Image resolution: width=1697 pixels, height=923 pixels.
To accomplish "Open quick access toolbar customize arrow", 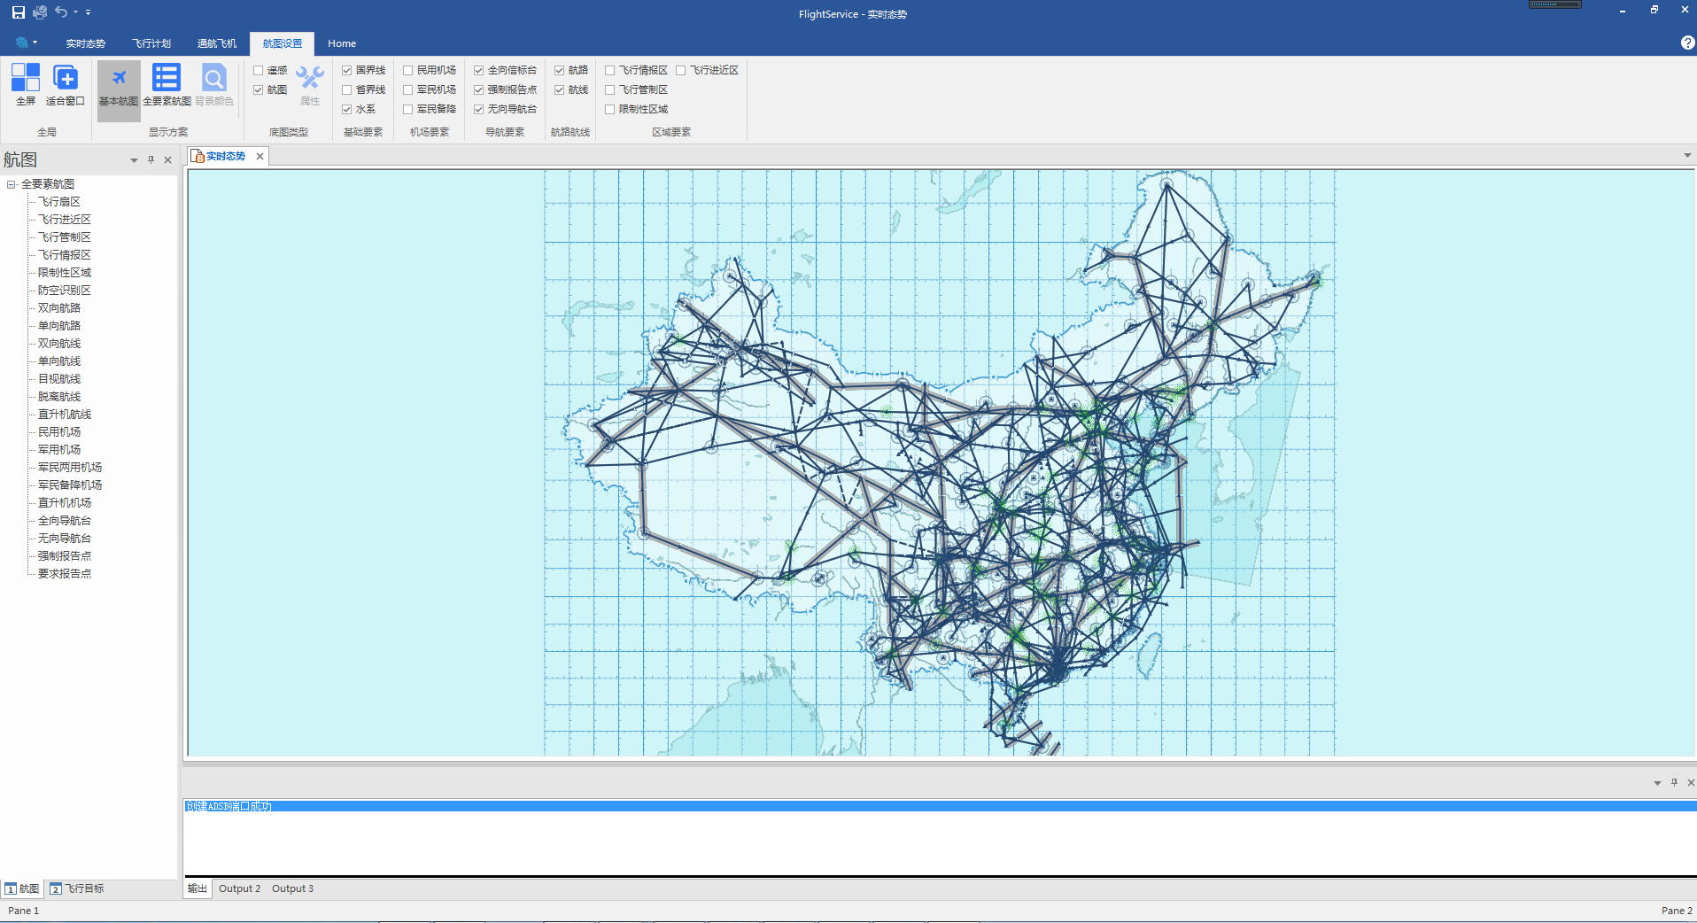I will tap(89, 12).
